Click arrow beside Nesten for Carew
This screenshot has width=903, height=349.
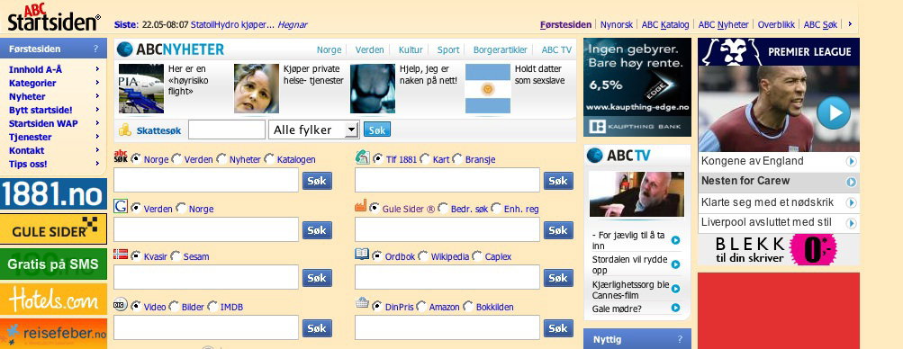[851, 182]
